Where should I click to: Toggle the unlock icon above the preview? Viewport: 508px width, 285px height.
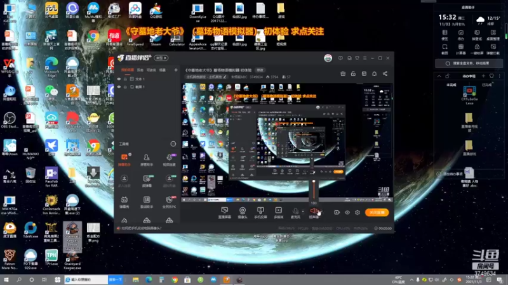click(x=353, y=73)
